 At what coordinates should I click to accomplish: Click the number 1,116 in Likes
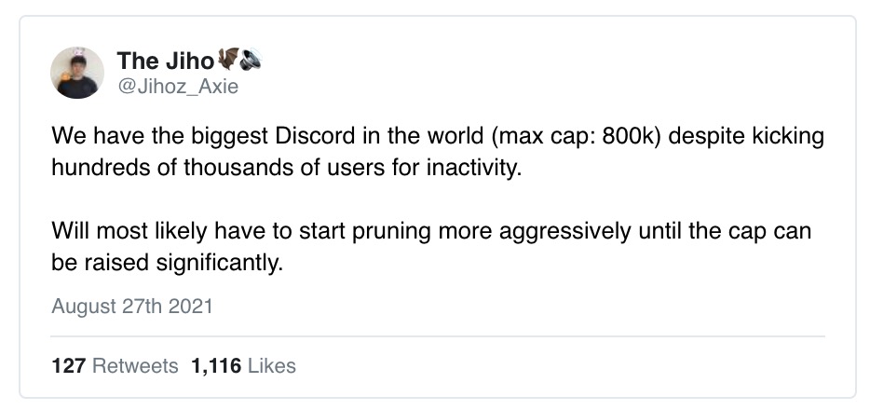coord(216,365)
